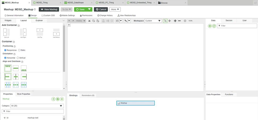Image resolution: width=258 pixels, height=120 pixels.
Task: Click the Add Left container icon
Action: tap(6, 32)
